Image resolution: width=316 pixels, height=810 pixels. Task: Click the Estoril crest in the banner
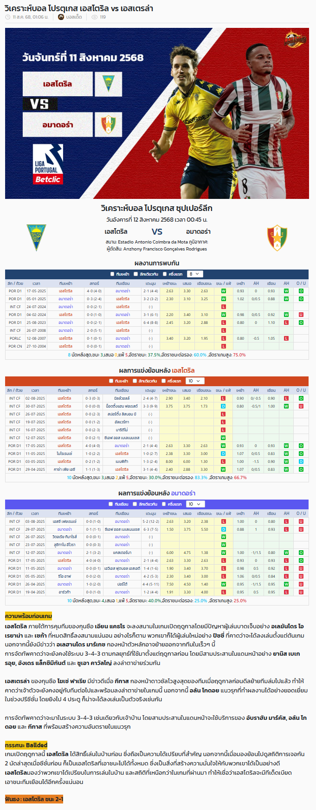click(108, 84)
